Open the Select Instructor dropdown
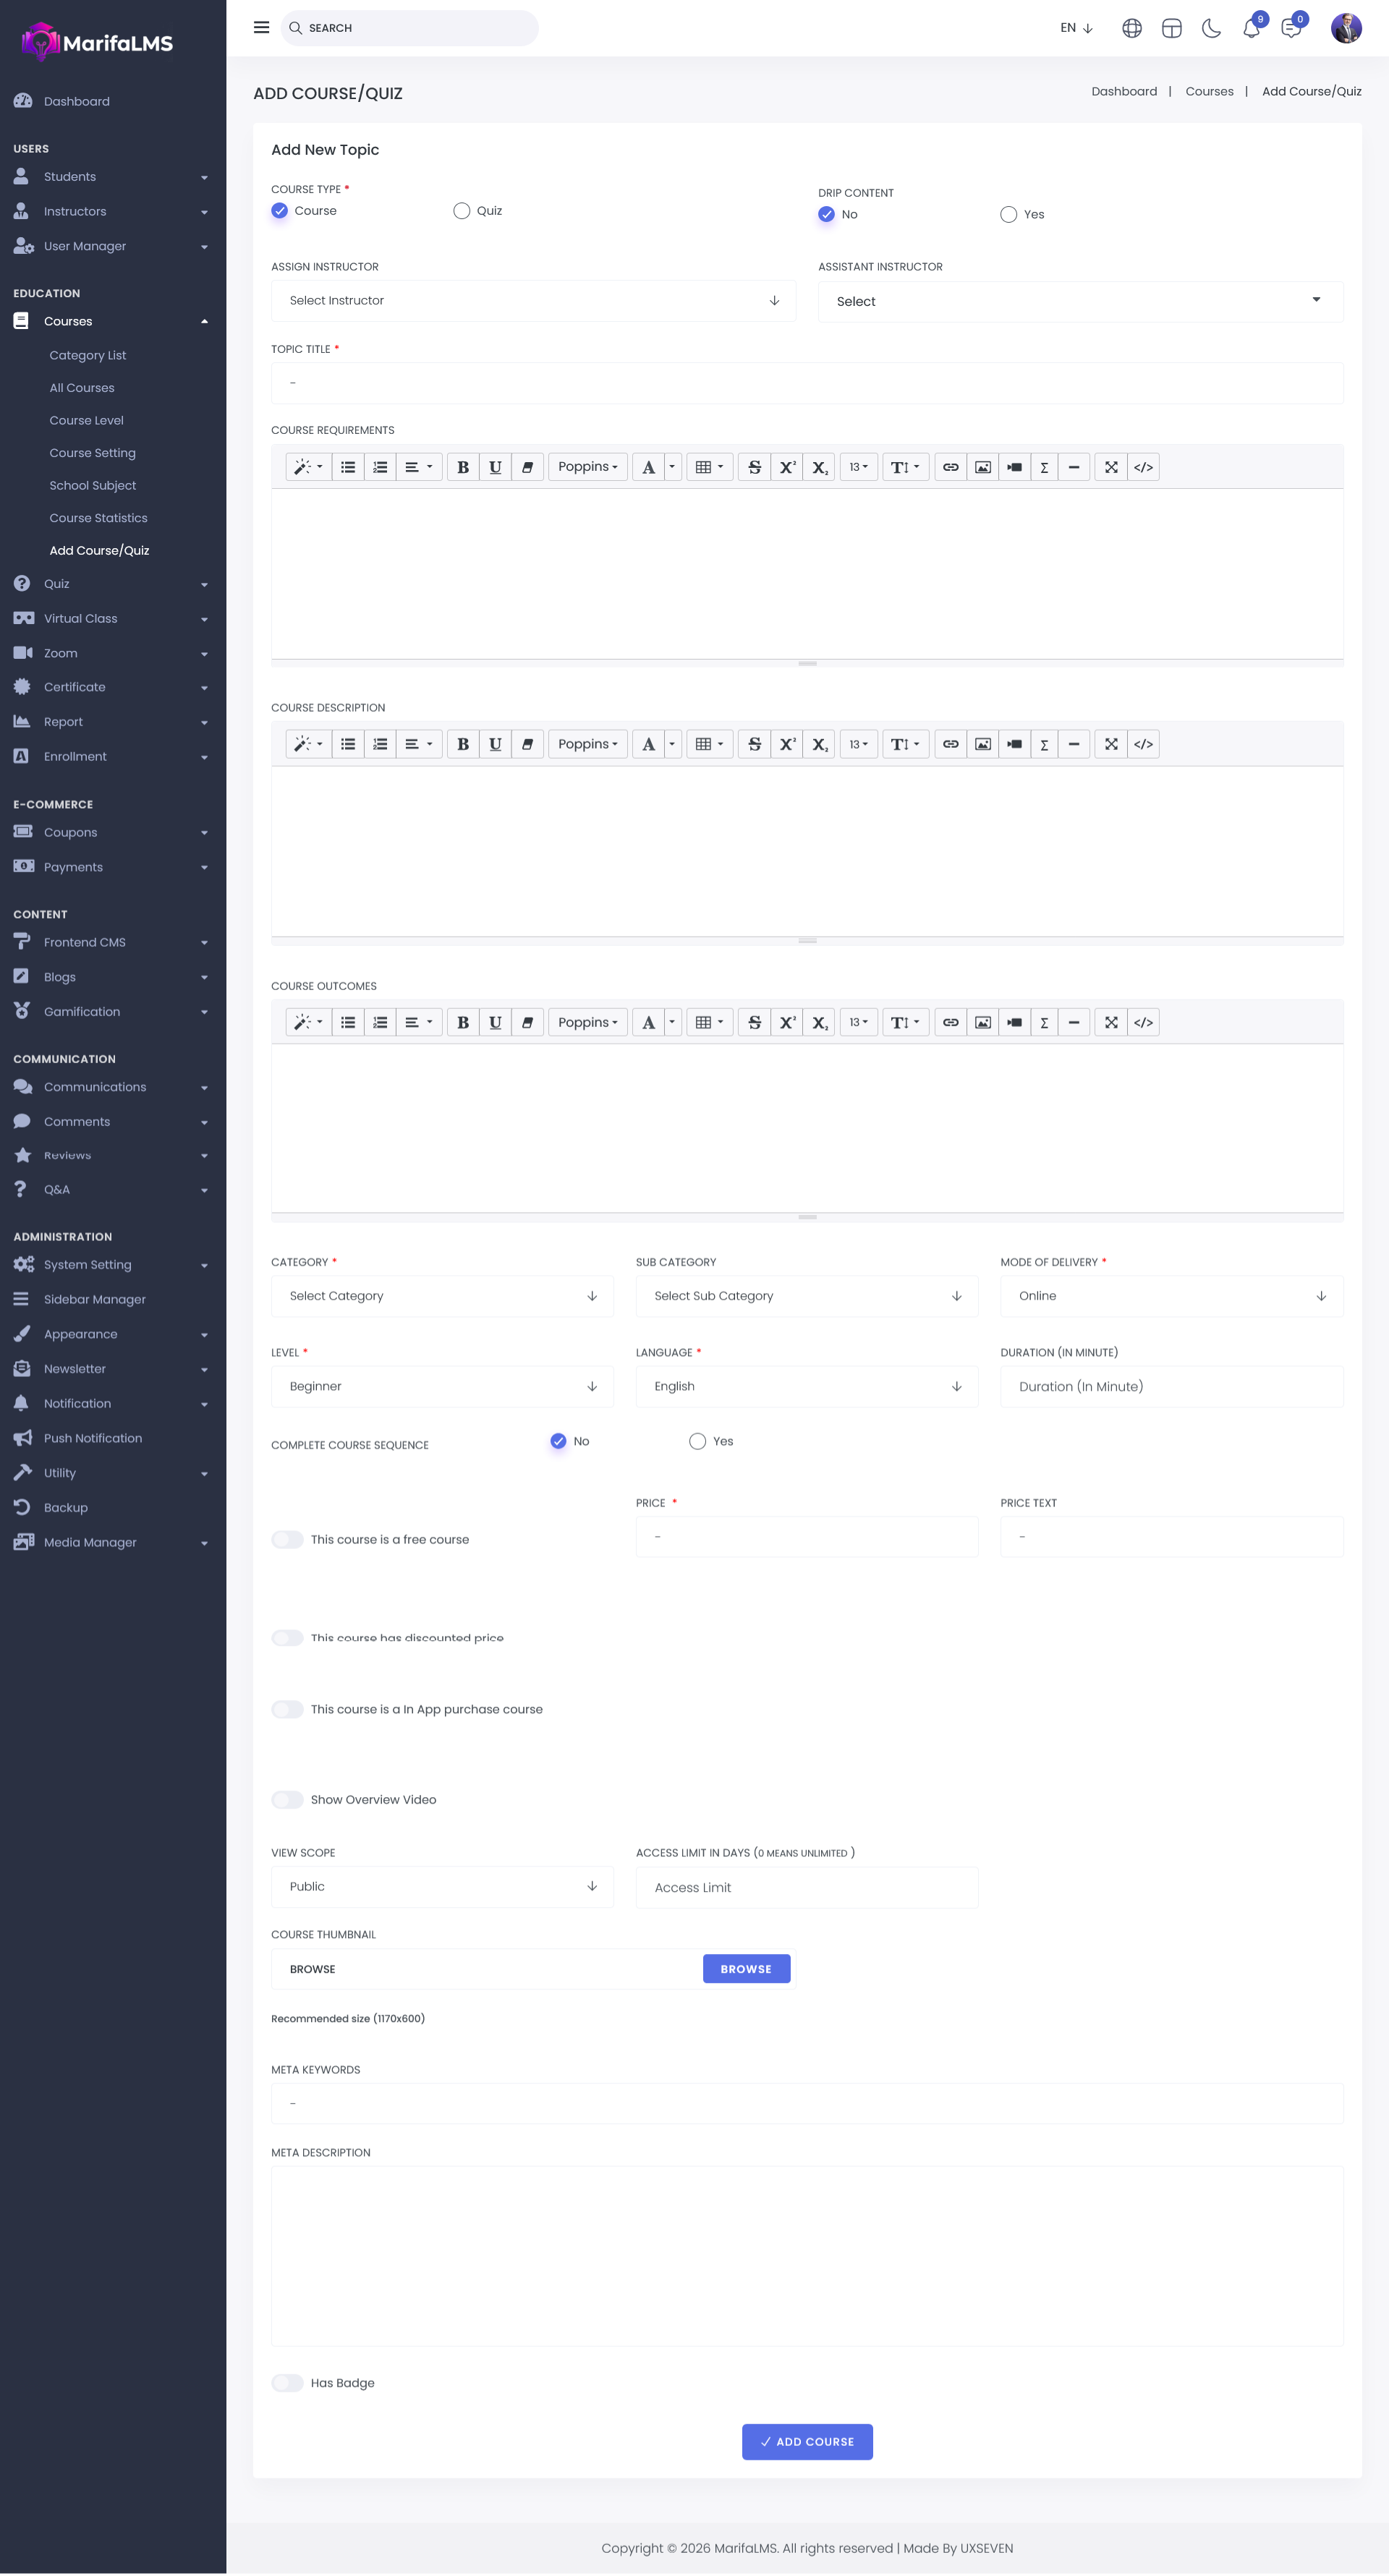The image size is (1389, 2576). coord(533,301)
